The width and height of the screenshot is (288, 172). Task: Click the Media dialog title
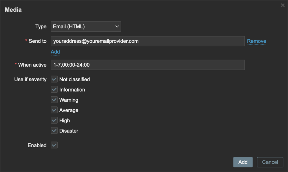[13, 10]
